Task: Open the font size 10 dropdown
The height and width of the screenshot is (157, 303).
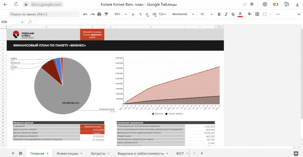Action: click(x=206, y=14)
